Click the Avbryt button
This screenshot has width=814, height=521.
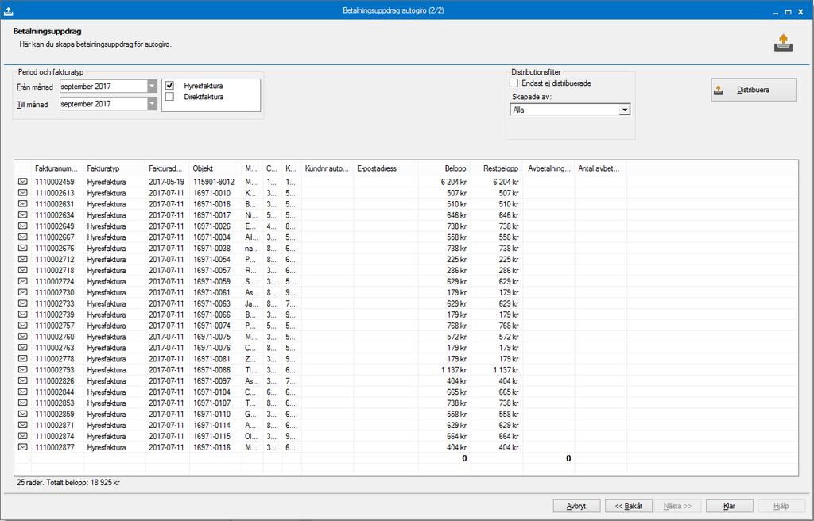[x=576, y=506]
